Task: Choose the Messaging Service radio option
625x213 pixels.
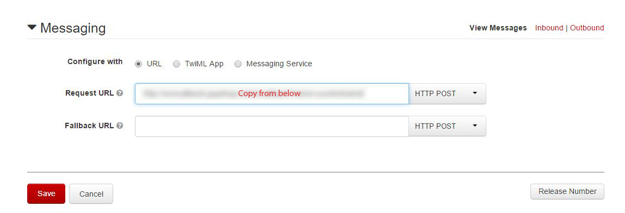Action: (238, 64)
